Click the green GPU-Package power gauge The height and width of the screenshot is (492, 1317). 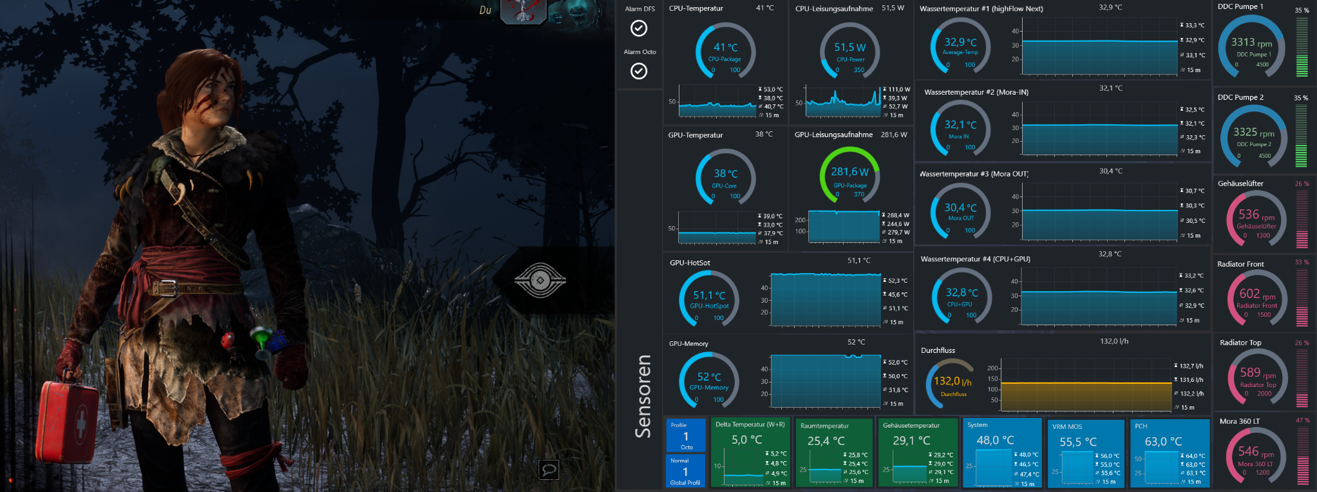[x=850, y=176]
